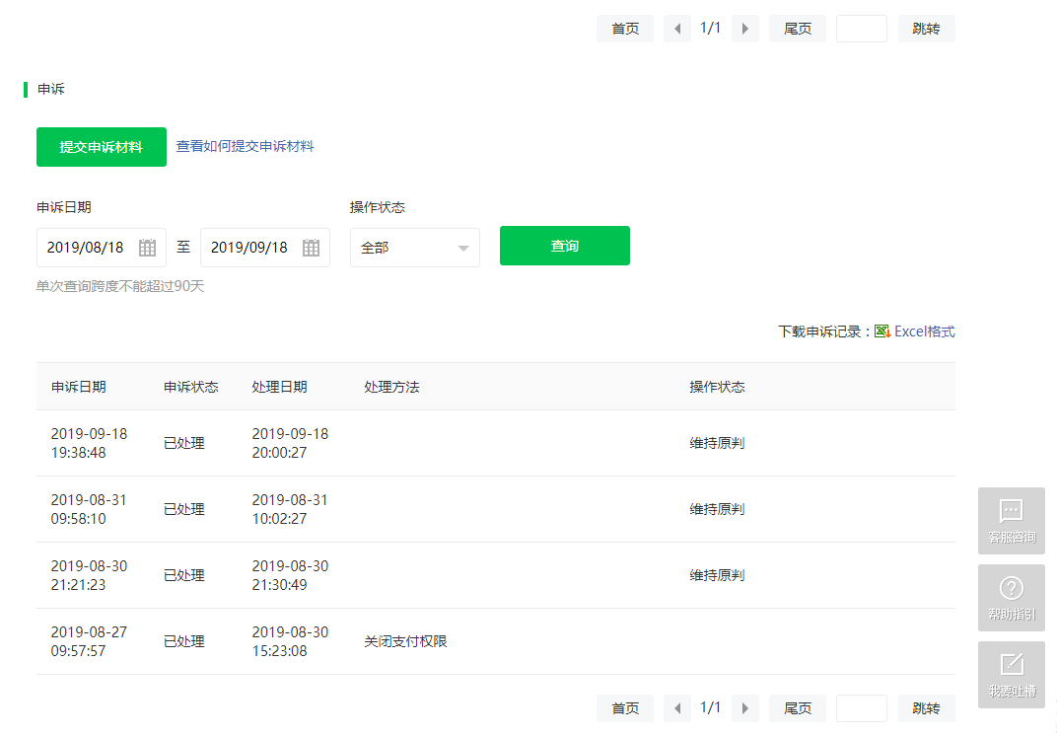Click the 操作状态 column header
This screenshot has width=1057, height=735.
coord(717,387)
